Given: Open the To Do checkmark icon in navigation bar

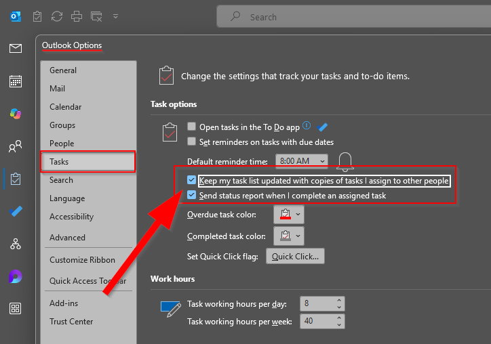Looking at the screenshot, I should [16, 211].
